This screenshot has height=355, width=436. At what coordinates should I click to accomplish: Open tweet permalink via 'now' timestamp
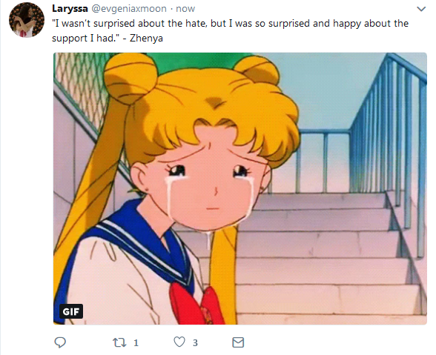tap(185, 9)
